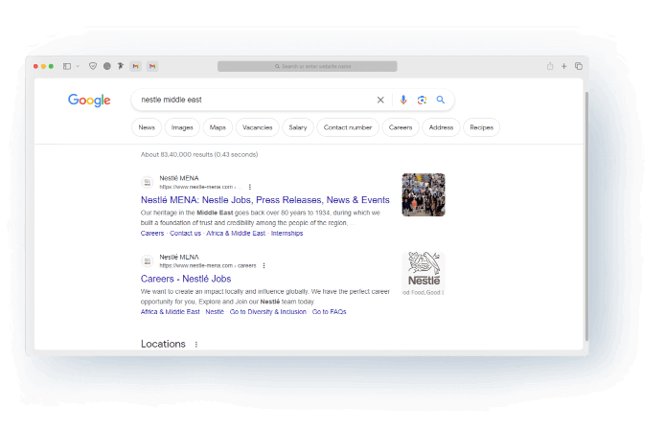Show tab overview icon
The height and width of the screenshot is (429, 665).
tap(579, 66)
